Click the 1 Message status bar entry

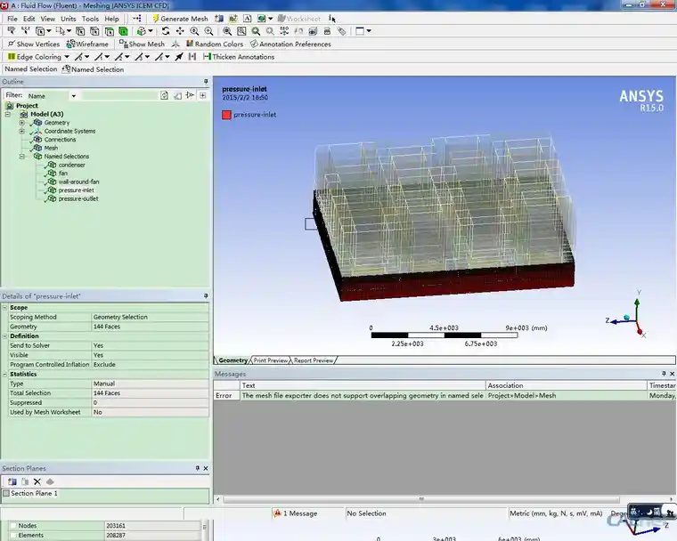[x=296, y=513]
